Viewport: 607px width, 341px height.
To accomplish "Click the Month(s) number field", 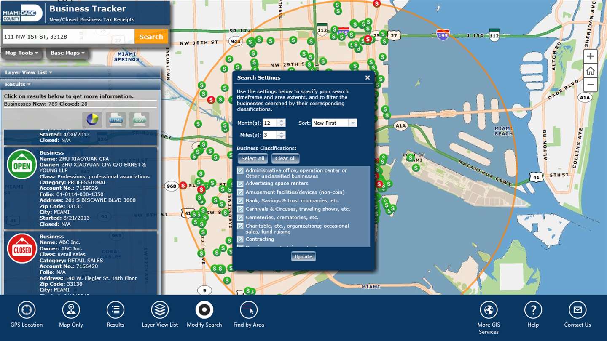I will point(270,123).
